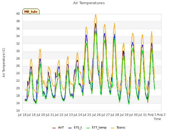178x133 pixels.
Task: Click the Jul 18 x-axis tick label
Action: [x=22, y=115]
